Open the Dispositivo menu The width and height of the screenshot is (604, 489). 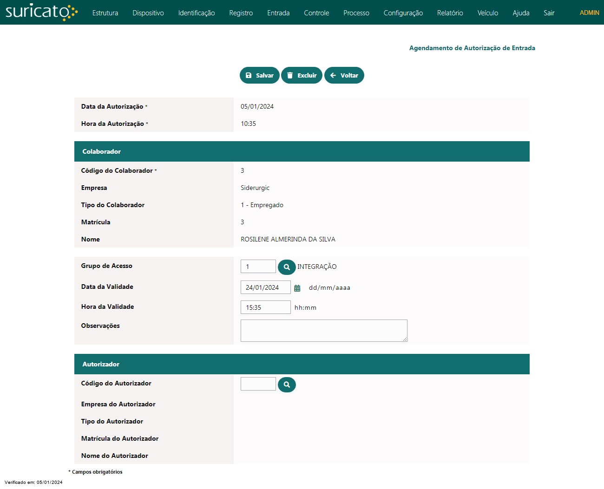click(148, 13)
